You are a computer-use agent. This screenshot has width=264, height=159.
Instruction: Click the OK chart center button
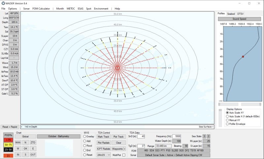click(25, 148)
